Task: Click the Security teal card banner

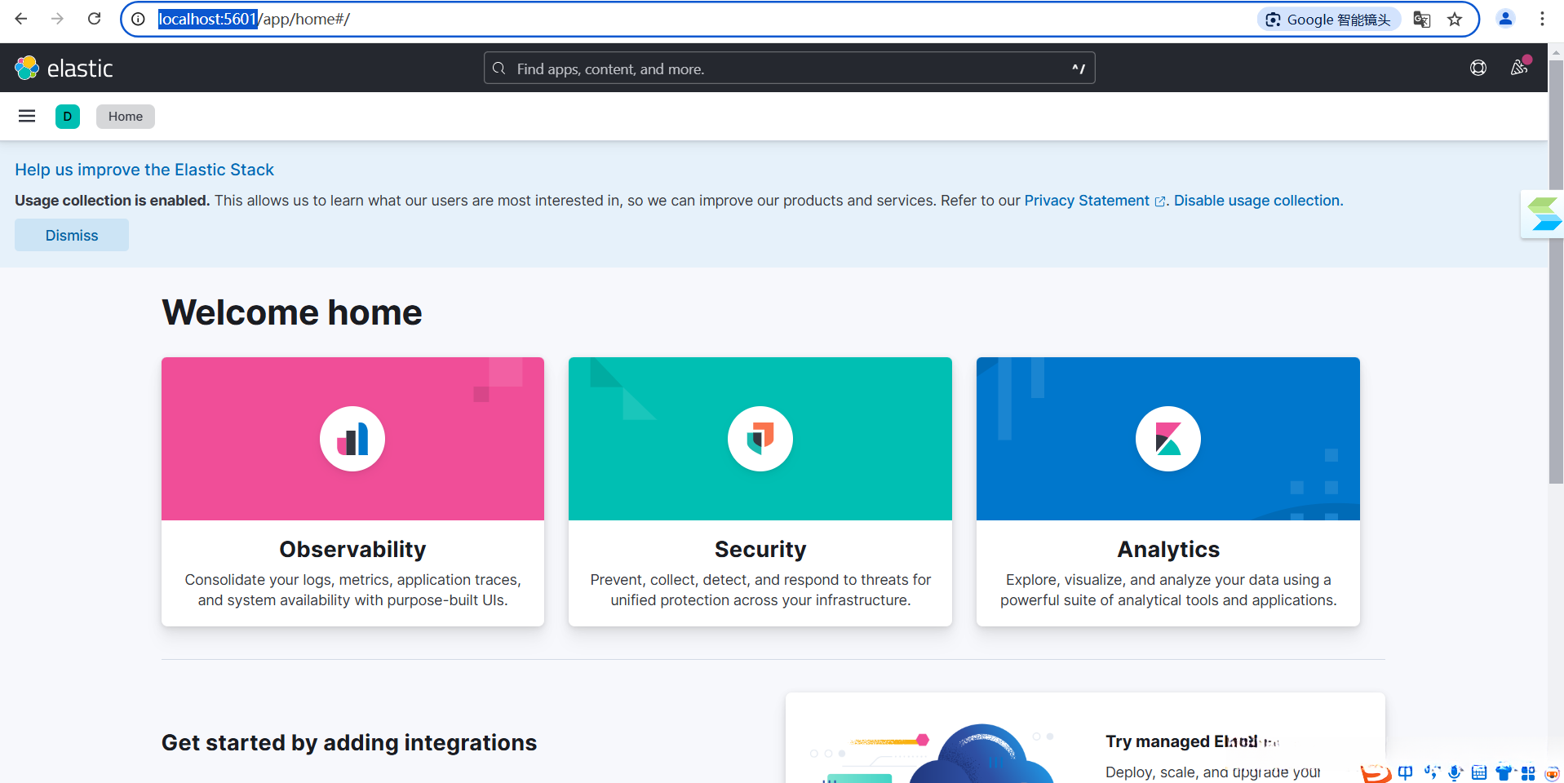Action: (760, 439)
